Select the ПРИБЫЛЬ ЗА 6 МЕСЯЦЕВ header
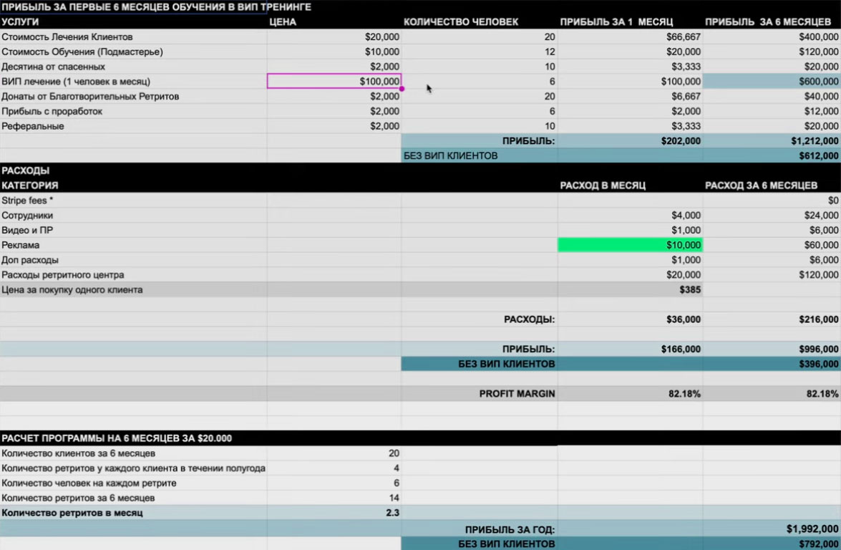This screenshot has height=550, width=841. 772,21
